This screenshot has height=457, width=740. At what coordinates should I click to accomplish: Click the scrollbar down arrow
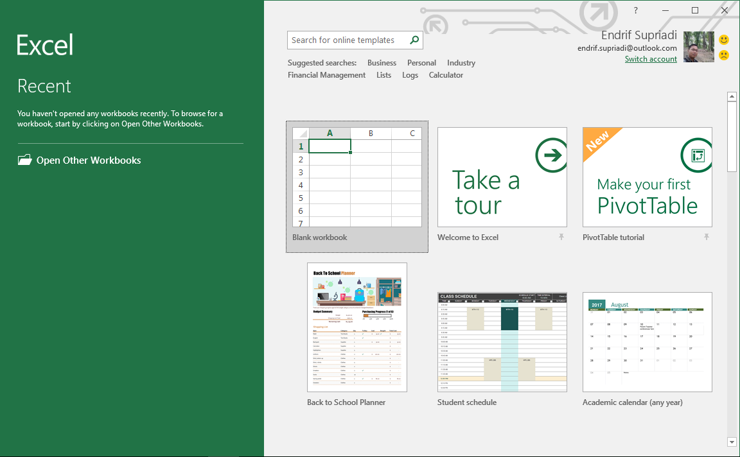point(732,442)
